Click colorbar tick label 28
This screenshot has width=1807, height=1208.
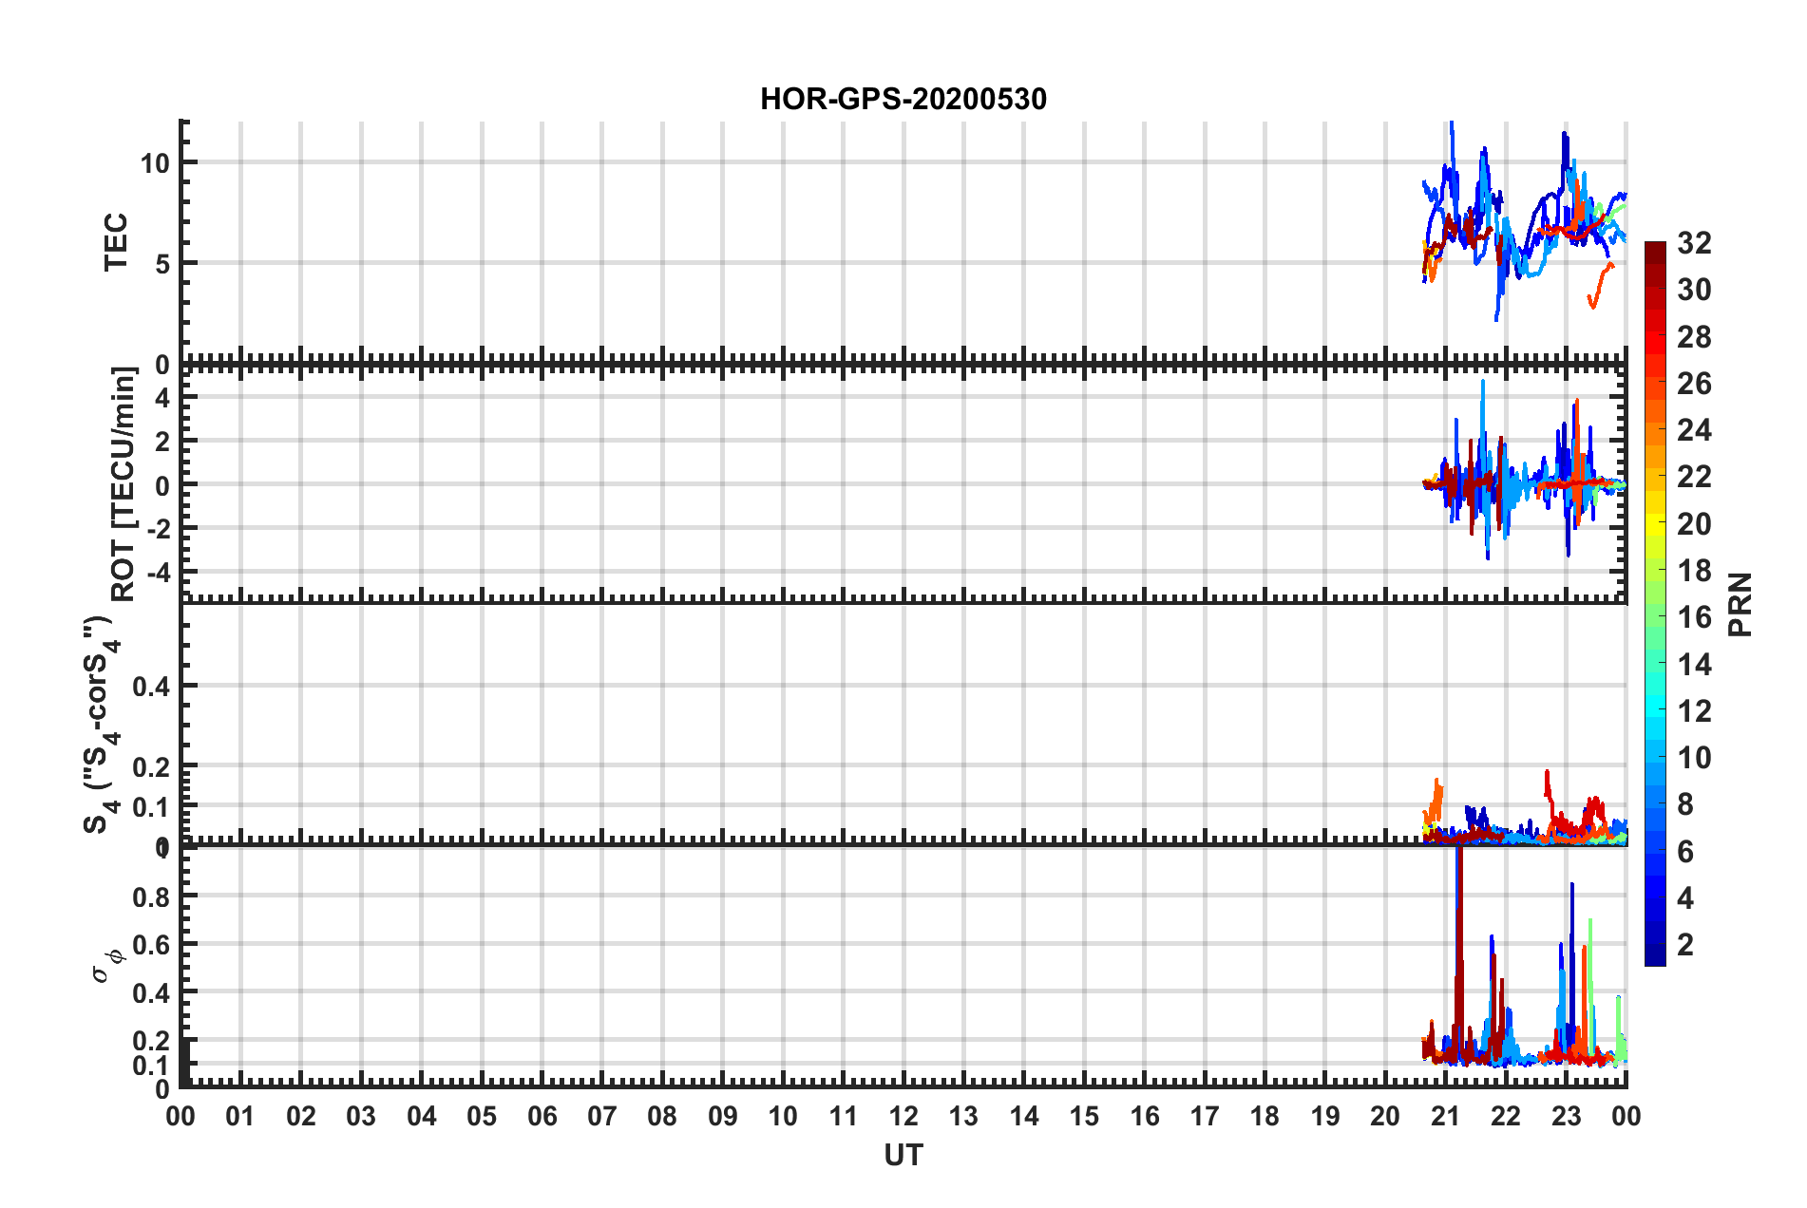click(x=1694, y=337)
